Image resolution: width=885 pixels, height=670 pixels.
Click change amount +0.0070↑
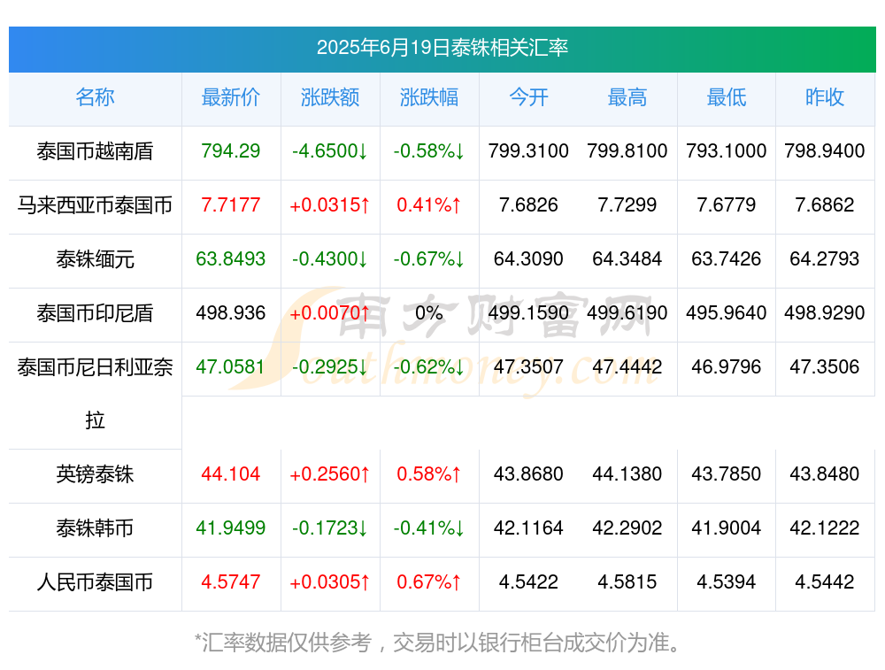[330, 312]
